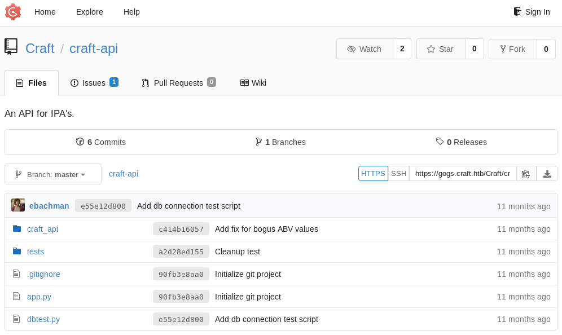Viewport: 562px width, 335px height.
Task: Click the Fork button
Action: pos(513,49)
